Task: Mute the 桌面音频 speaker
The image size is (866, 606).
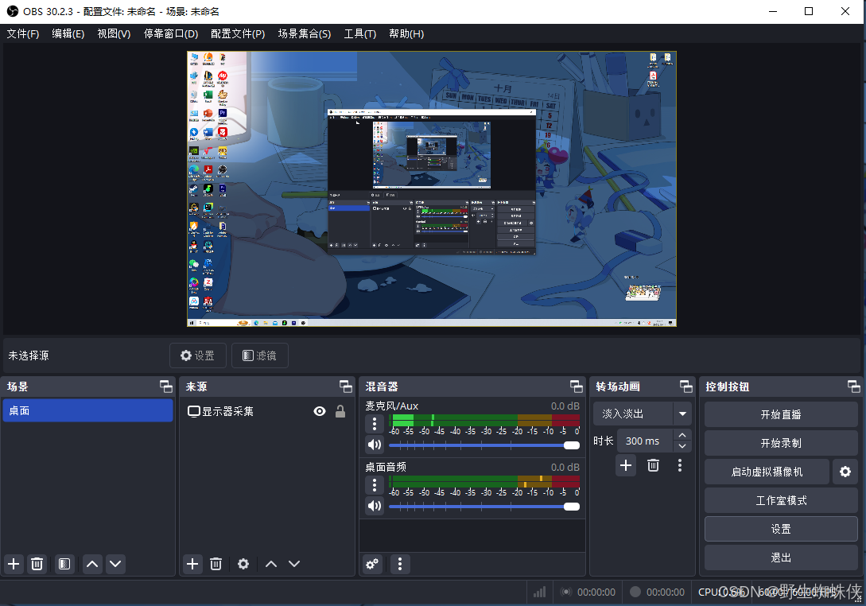Action: click(375, 506)
